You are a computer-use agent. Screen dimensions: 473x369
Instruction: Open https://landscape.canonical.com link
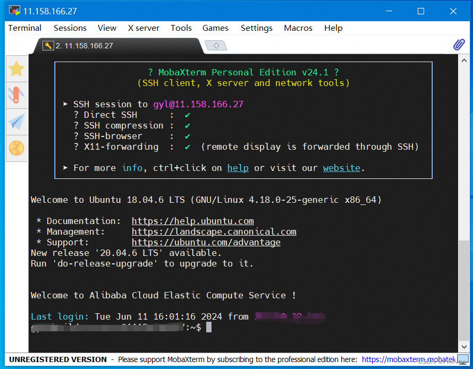click(214, 231)
